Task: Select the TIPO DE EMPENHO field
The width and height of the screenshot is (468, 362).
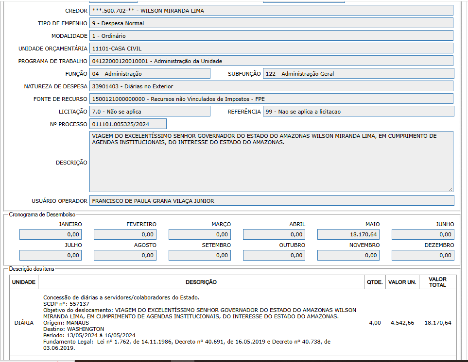Action: click(x=271, y=23)
